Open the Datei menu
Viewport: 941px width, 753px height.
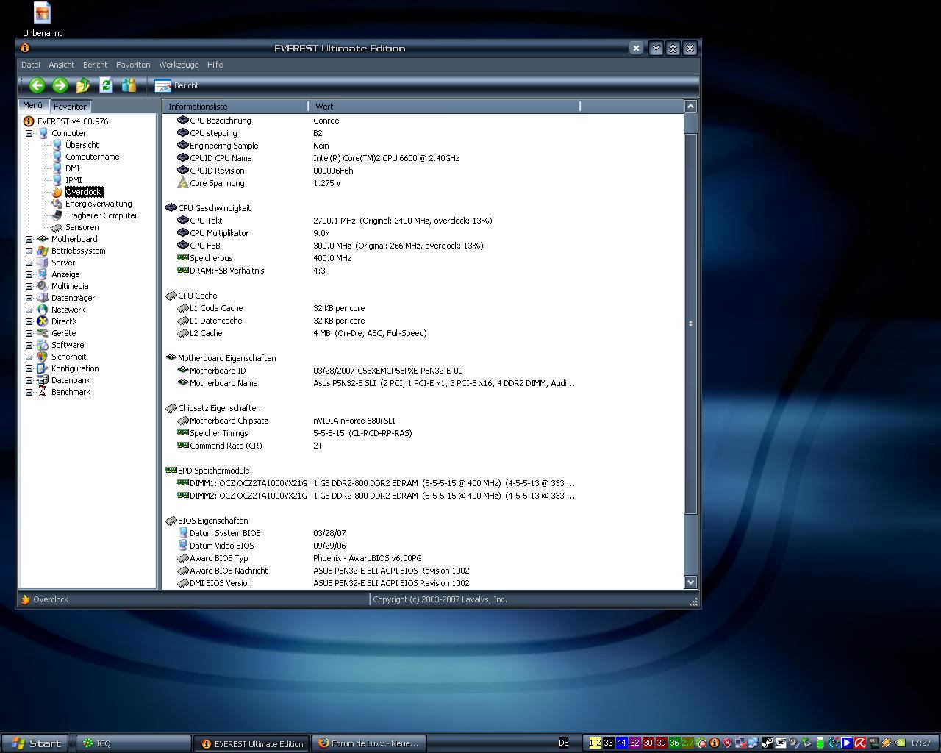point(31,65)
